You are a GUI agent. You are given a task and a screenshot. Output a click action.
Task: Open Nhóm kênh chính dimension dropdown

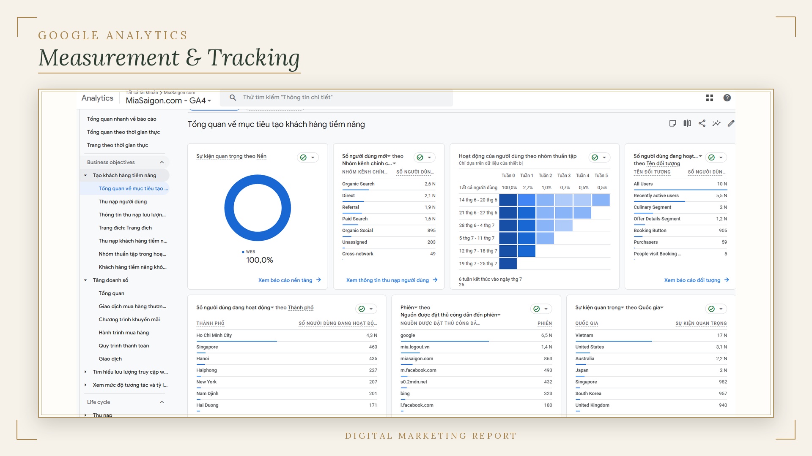point(369,163)
